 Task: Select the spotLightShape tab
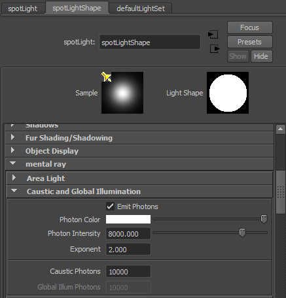(77, 8)
